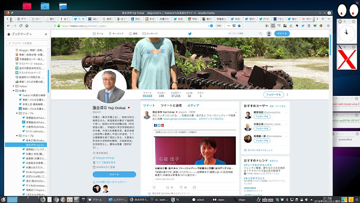View 93,823 tweets count stat

[147, 95]
